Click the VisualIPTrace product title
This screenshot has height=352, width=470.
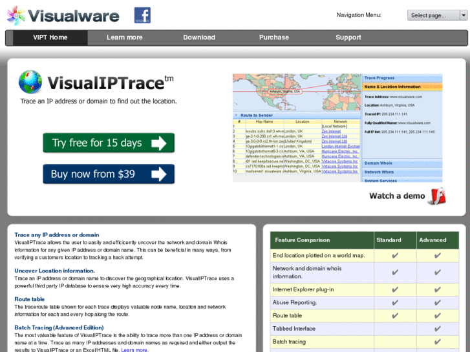tap(110, 83)
